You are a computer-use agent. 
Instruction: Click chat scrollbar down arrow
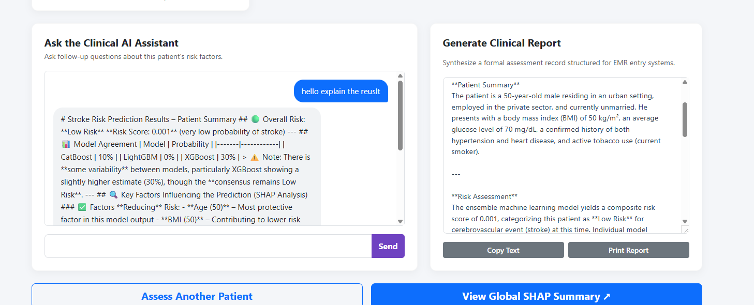click(x=400, y=221)
